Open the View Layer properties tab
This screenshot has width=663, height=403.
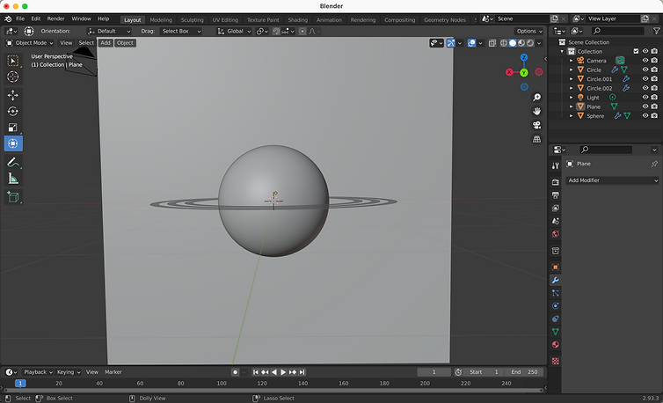[556, 209]
